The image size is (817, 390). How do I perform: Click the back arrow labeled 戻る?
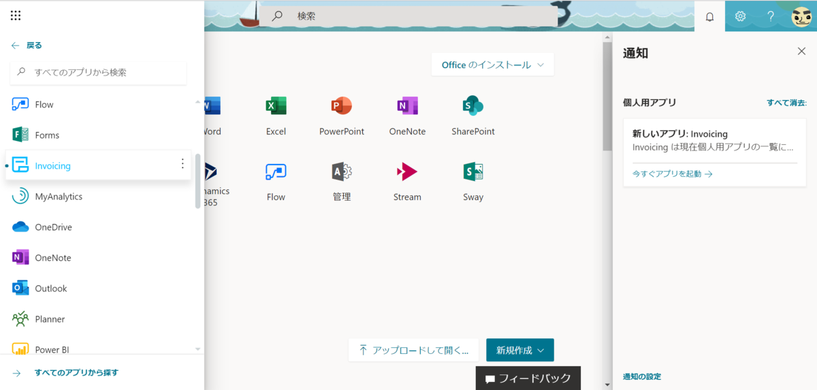(x=27, y=46)
